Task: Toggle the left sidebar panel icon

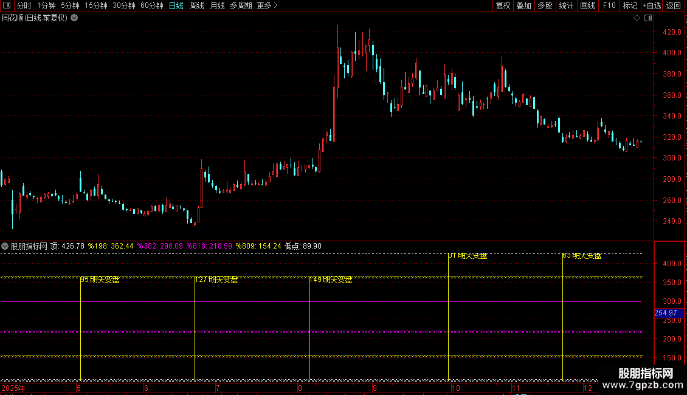Action: (x=7, y=5)
